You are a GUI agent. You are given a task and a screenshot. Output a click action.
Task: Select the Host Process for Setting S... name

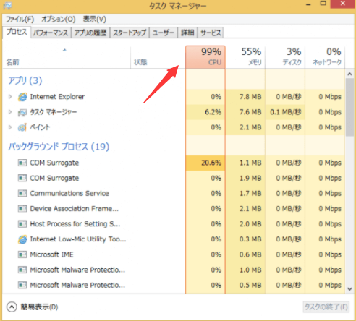[x=75, y=224]
